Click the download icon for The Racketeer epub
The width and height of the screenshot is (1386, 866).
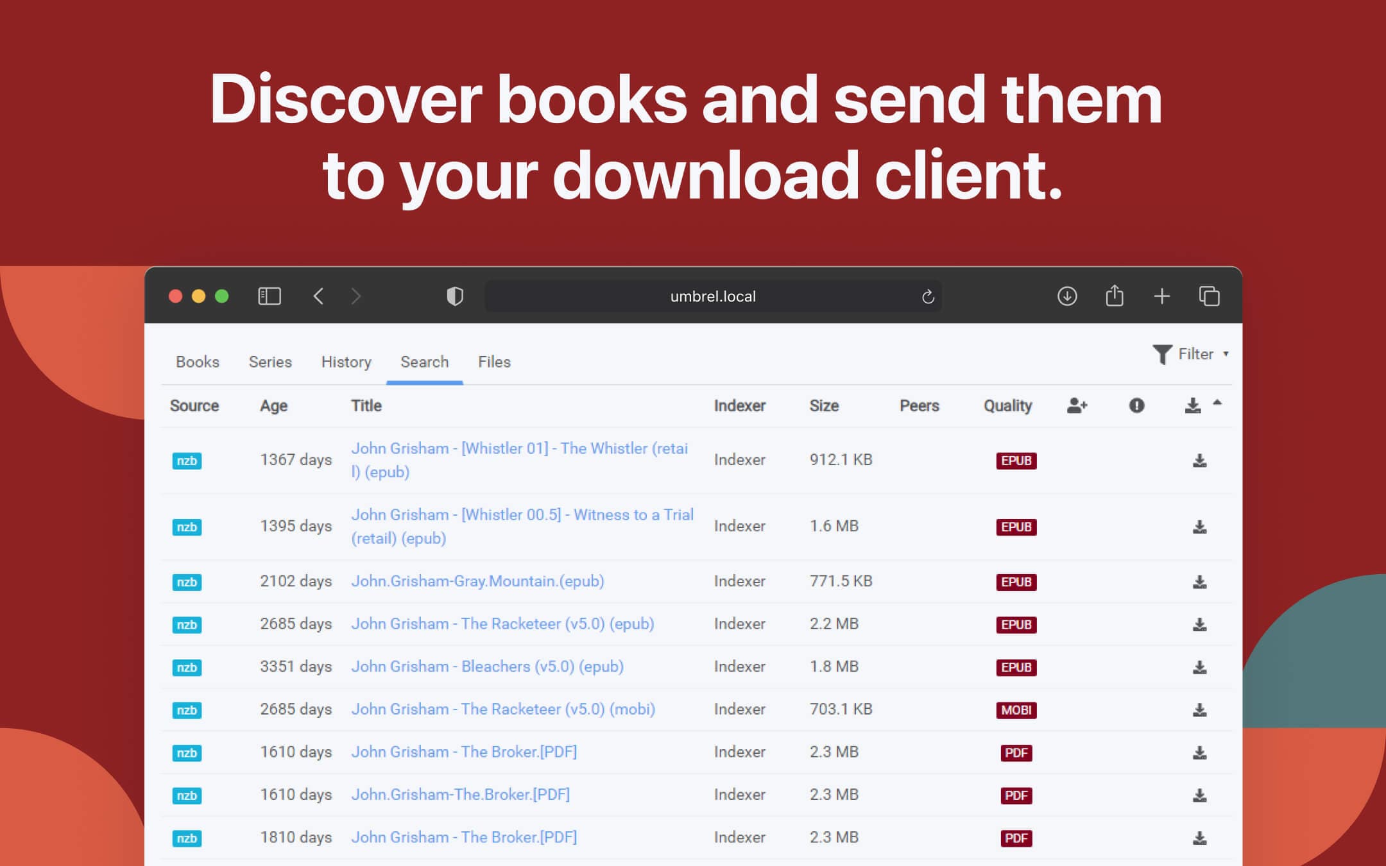tap(1199, 624)
